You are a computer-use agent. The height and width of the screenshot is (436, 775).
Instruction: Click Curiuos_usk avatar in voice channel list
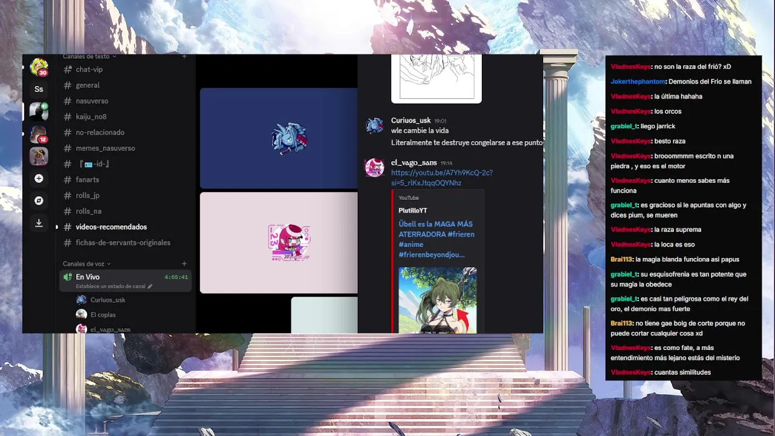click(81, 300)
